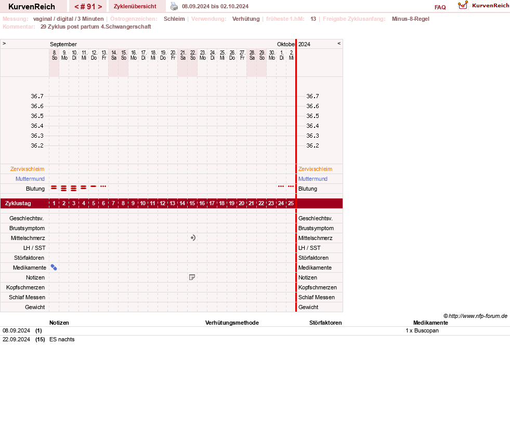Click spotting dots on cycle day 25
The height and width of the screenshot is (426, 510).
pyautogui.click(x=291, y=186)
